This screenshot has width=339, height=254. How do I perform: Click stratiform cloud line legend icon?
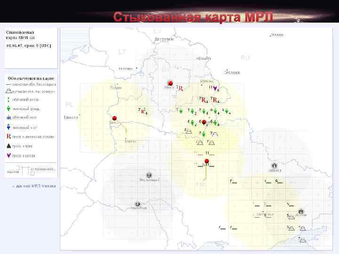(8, 85)
